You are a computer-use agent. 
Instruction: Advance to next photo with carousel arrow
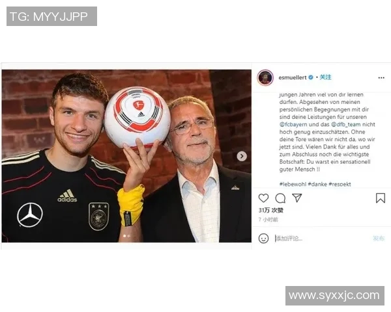pos(241,156)
